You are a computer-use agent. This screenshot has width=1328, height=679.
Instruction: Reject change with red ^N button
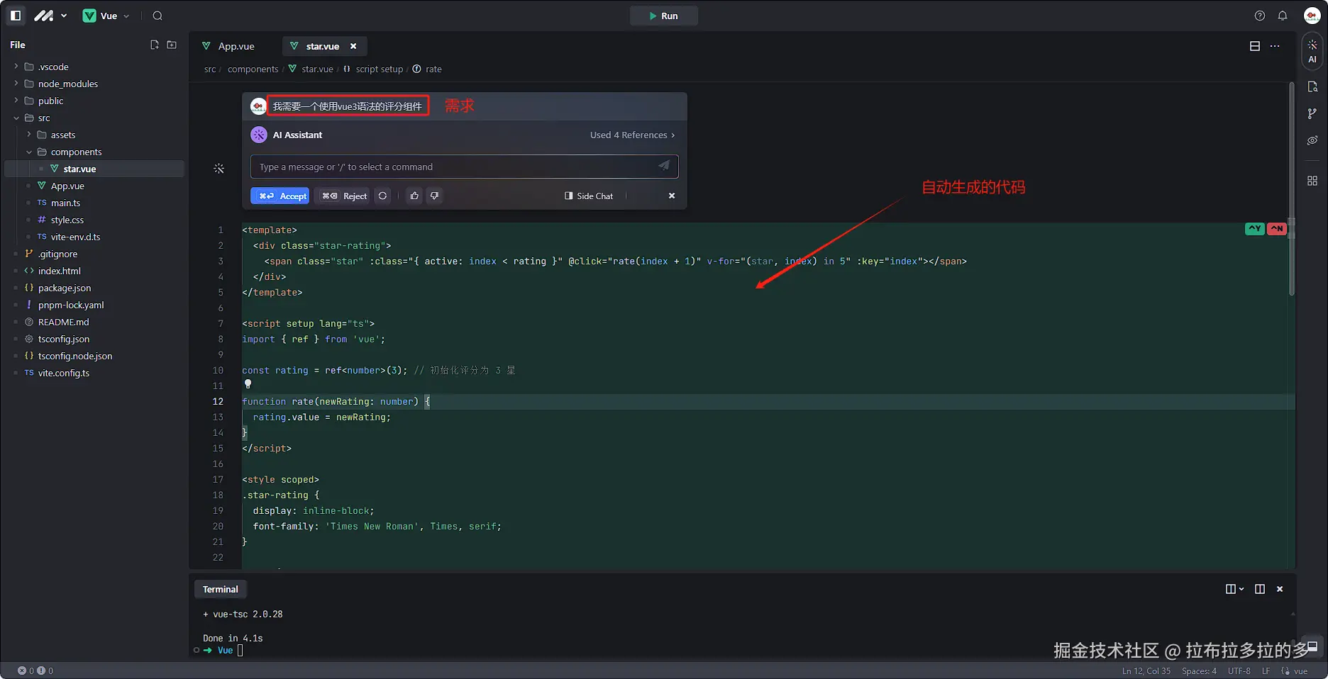(1276, 228)
